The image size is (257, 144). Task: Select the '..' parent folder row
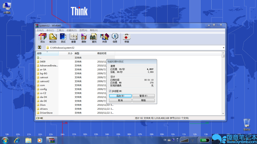(75, 58)
